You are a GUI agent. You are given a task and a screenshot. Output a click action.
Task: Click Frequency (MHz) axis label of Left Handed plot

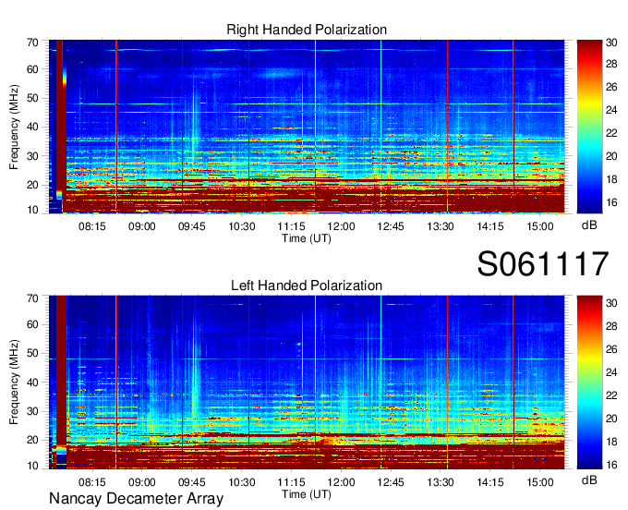[14, 382]
